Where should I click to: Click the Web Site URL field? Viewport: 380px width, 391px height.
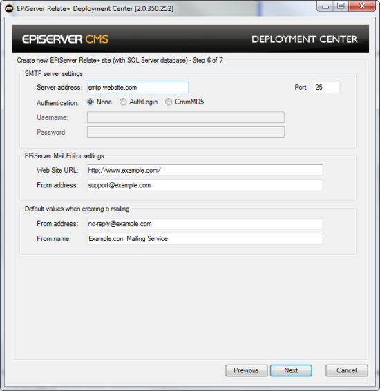coord(205,170)
